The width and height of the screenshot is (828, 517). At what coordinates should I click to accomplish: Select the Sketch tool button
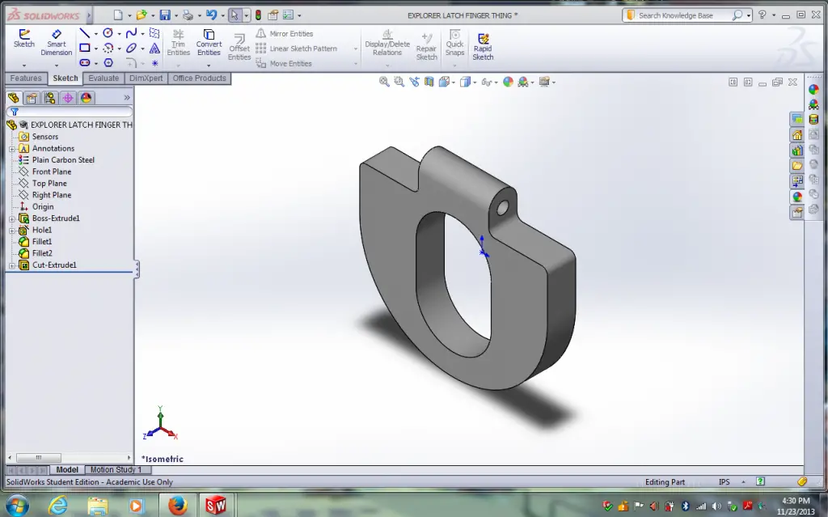click(23, 39)
